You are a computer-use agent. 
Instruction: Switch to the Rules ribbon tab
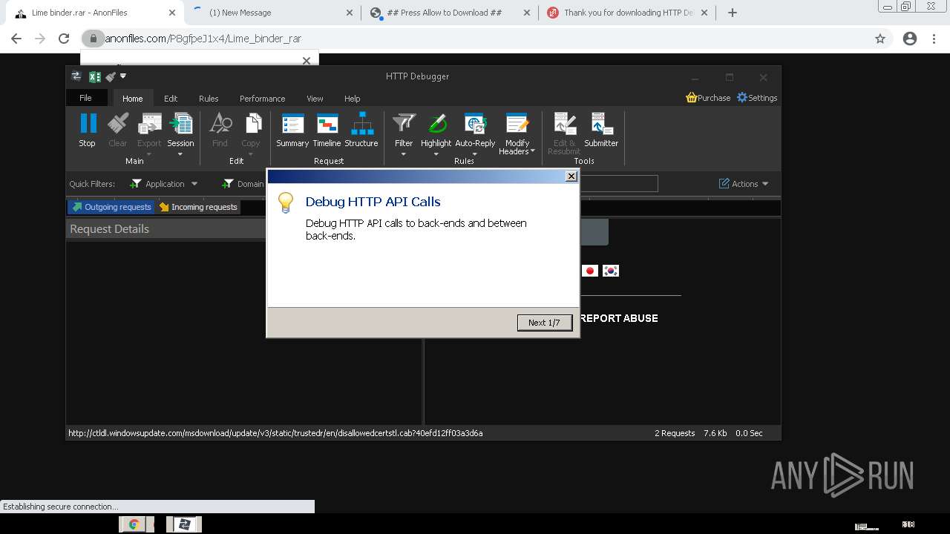(209, 99)
